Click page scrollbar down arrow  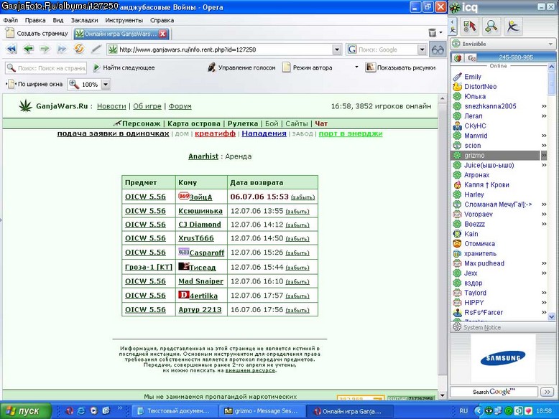click(442, 395)
